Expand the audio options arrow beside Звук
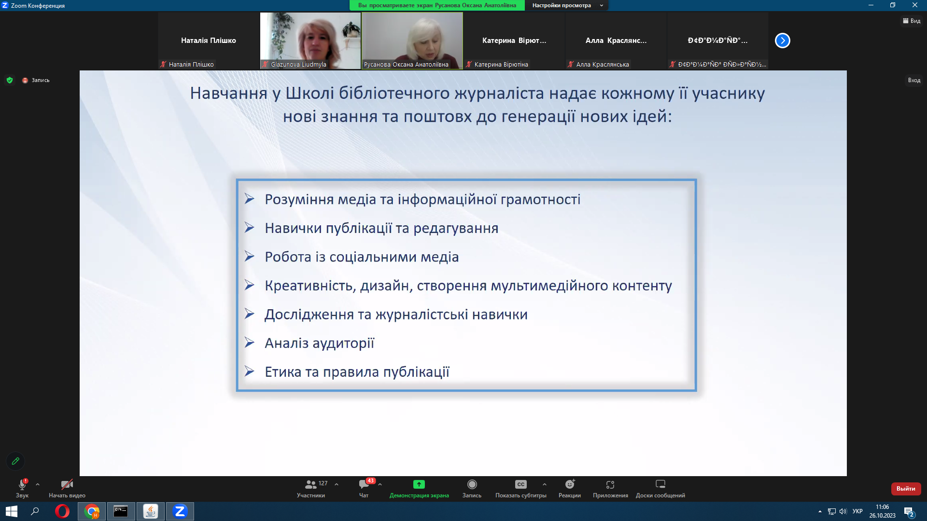927x521 pixels. click(38, 484)
